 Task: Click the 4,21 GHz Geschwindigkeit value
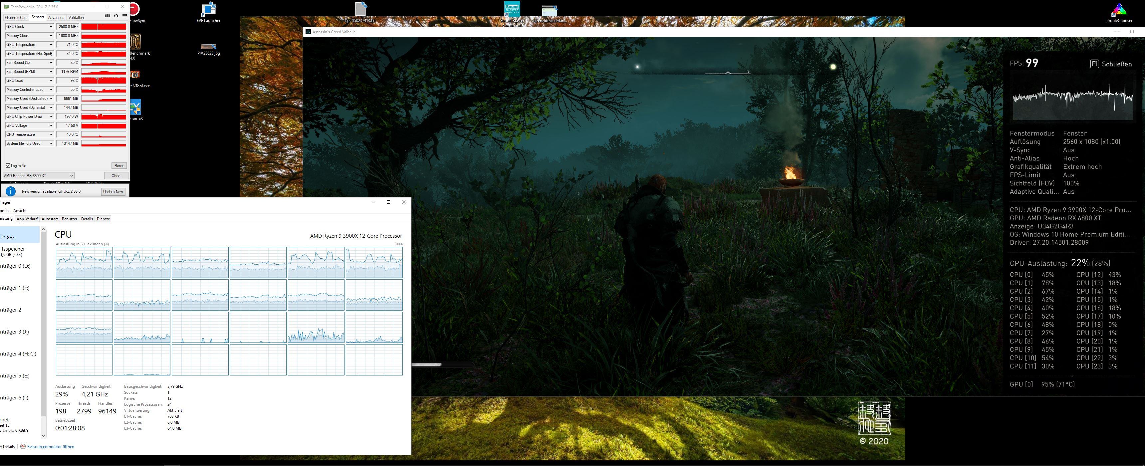tap(95, 394)
